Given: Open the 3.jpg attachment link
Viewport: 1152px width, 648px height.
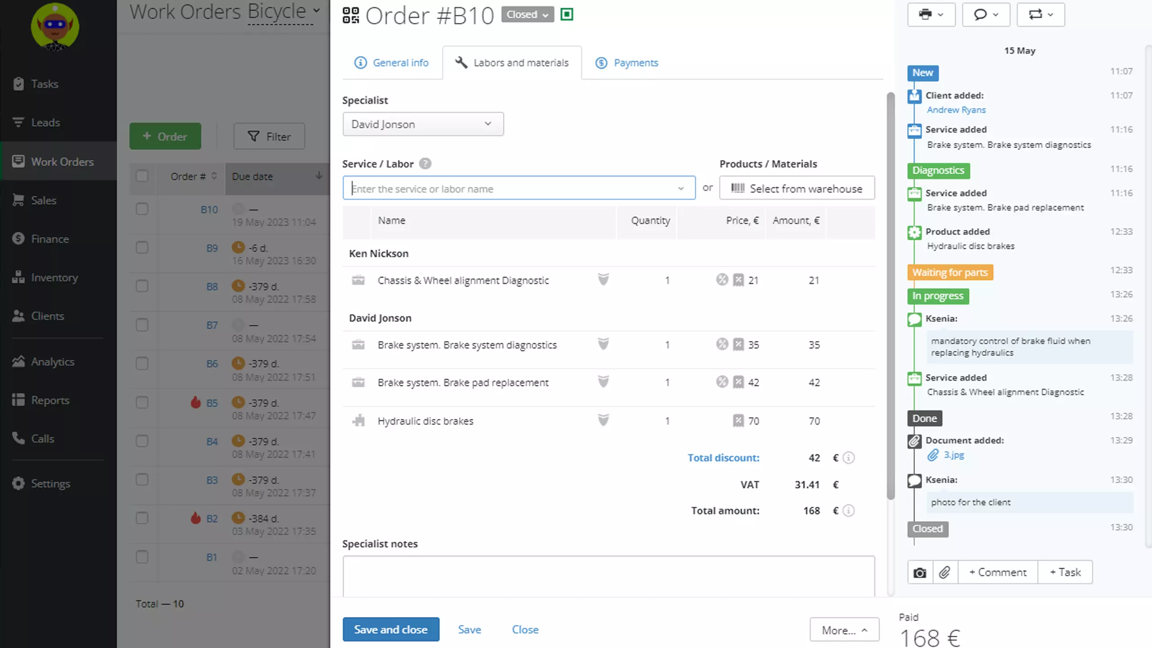Looking at the screenshot, I should [x=954, y=455].
